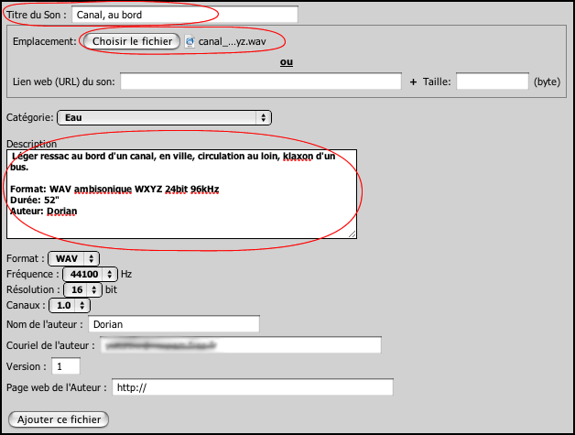Click the Lien web (URL) du son field
Image resolution: width=575 pixels, height=435 pixels.
click(261, 82)
